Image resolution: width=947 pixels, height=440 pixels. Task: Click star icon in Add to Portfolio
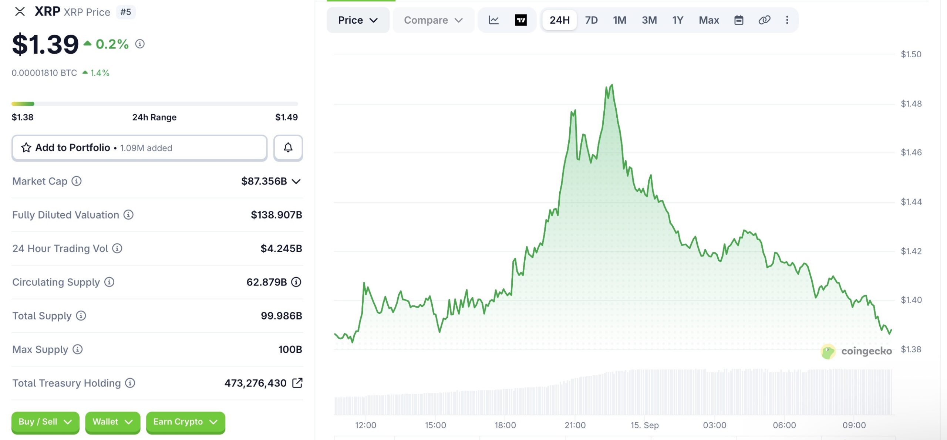(26, 148)
